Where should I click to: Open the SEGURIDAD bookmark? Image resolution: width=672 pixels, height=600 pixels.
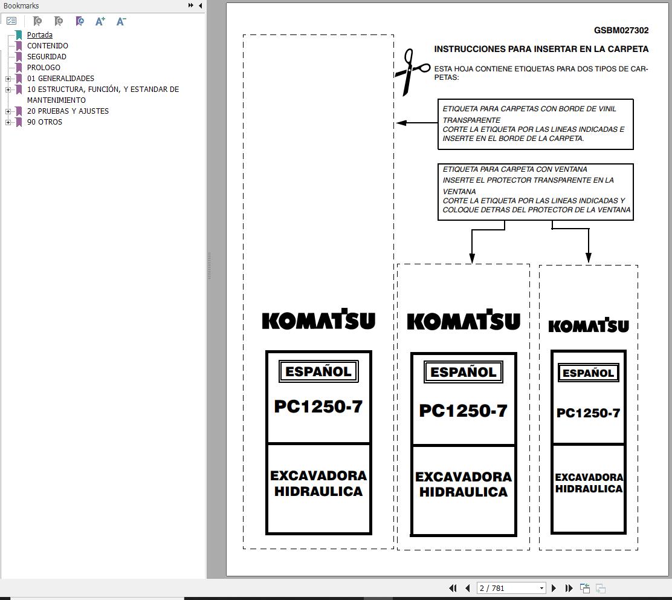(47, 56)
